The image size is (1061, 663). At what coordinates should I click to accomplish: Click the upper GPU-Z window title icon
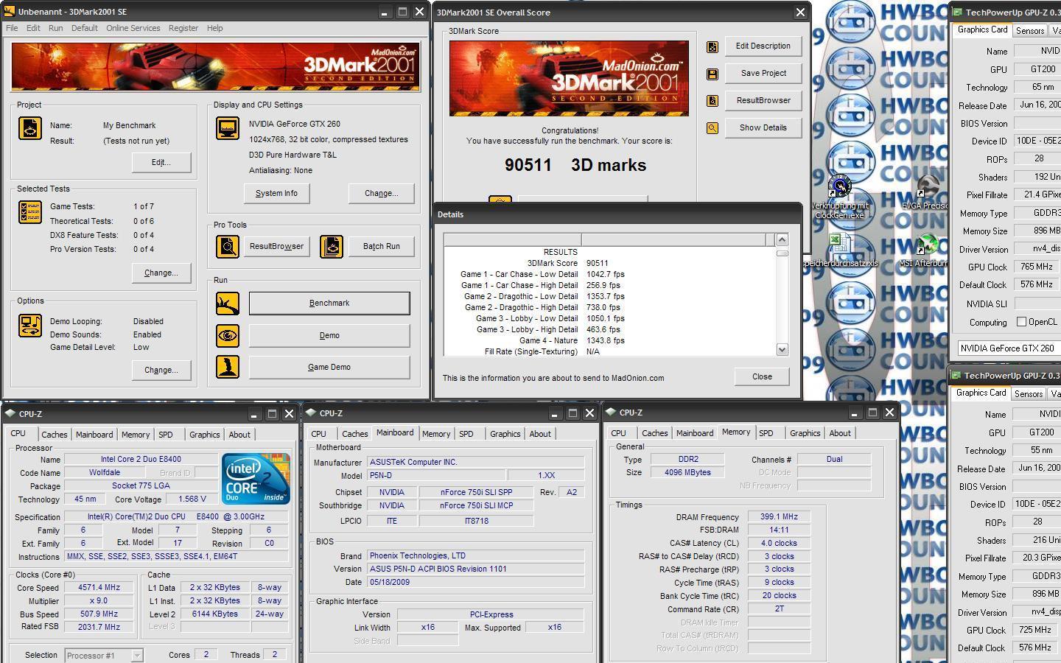click(x=957, y=12)
